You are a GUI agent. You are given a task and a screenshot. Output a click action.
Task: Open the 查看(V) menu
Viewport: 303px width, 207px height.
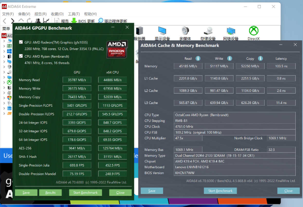pos(24,14)
